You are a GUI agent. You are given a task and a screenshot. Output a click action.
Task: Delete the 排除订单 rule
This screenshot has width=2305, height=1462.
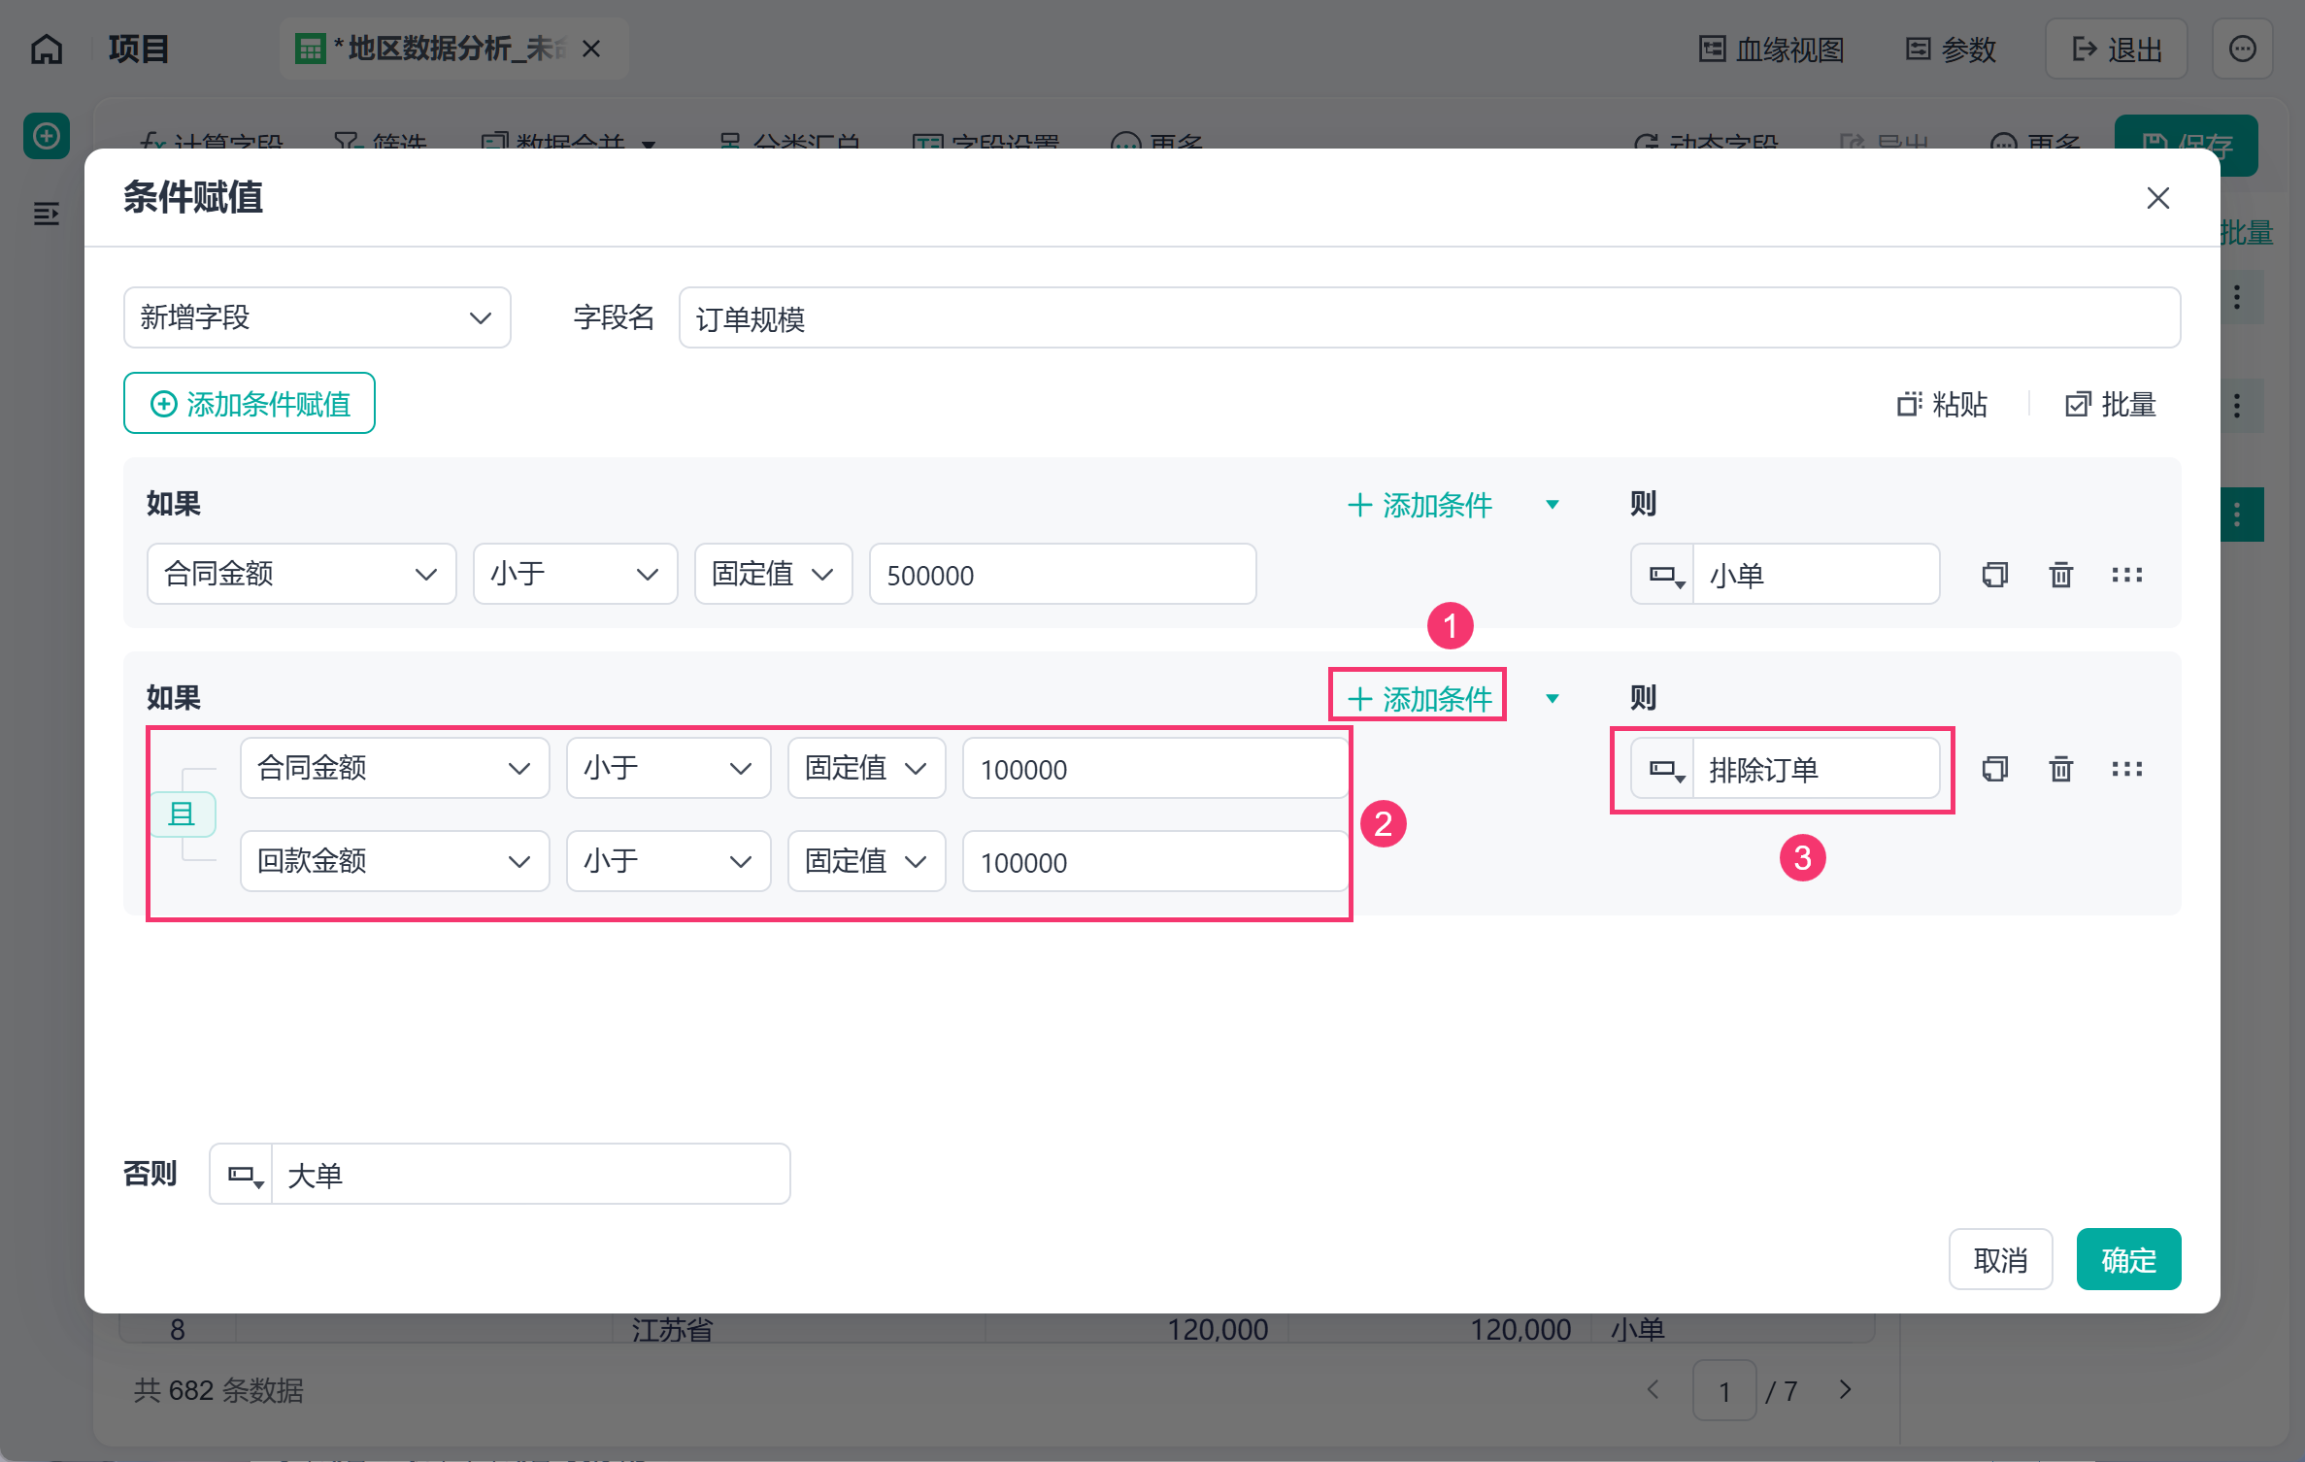[x=2061, y=769]
